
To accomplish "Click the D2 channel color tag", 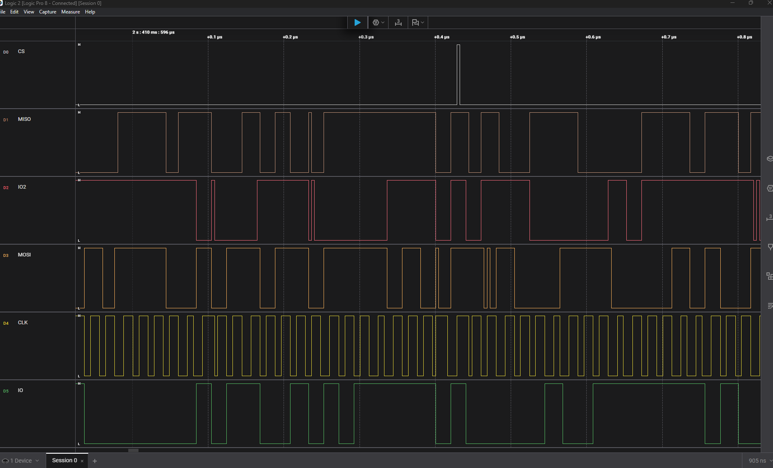I will point(6,188).
